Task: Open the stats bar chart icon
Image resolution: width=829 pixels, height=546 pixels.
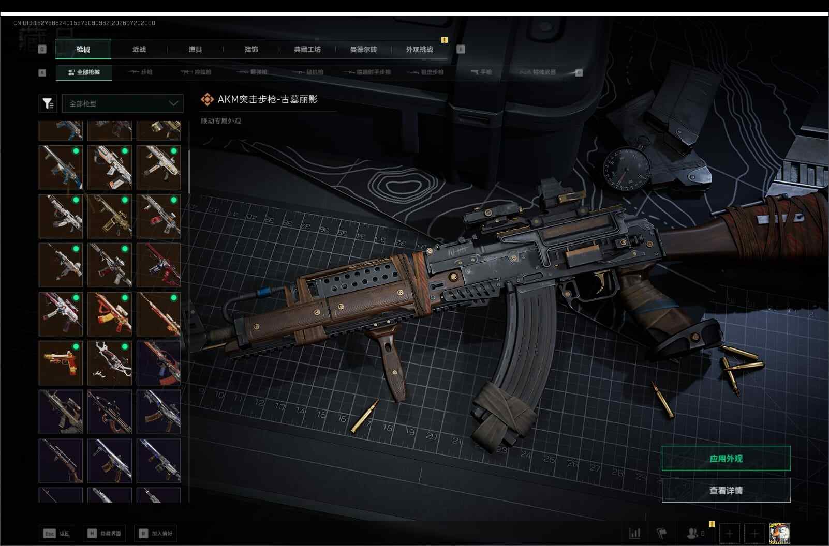Action: (634, 533)
